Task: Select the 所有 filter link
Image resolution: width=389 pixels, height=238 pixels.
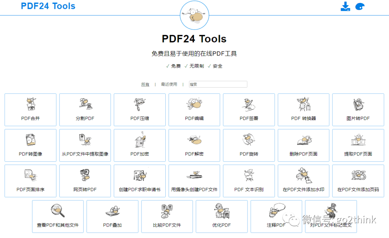Action: coord(145,84)
